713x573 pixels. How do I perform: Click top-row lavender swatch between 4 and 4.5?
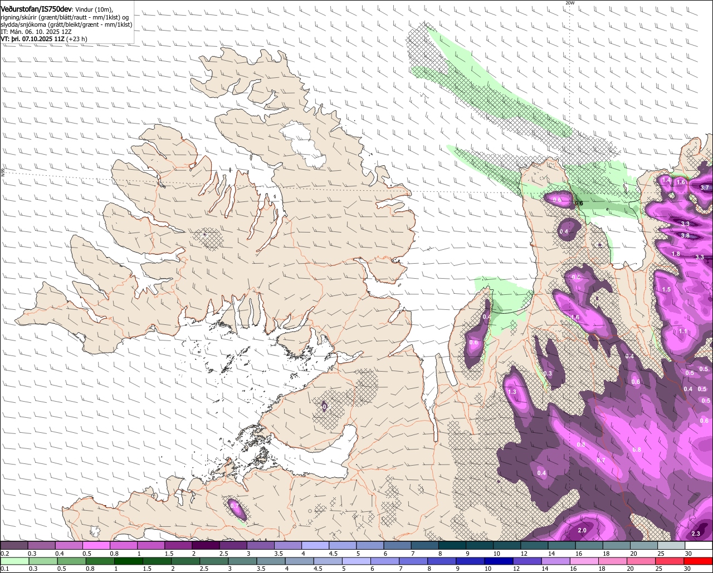[x=315, y=545]
